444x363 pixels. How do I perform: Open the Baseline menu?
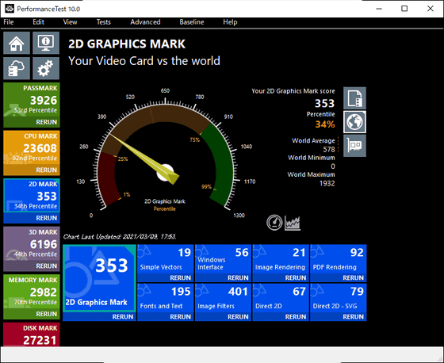point(192,22)
